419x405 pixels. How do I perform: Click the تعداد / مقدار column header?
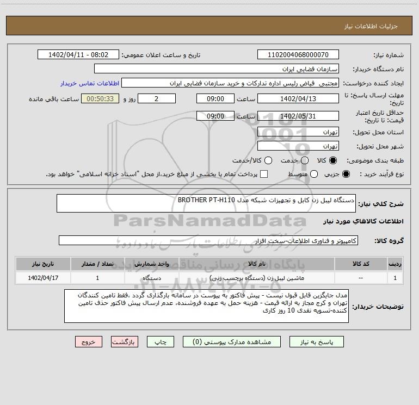coord(97,264)
